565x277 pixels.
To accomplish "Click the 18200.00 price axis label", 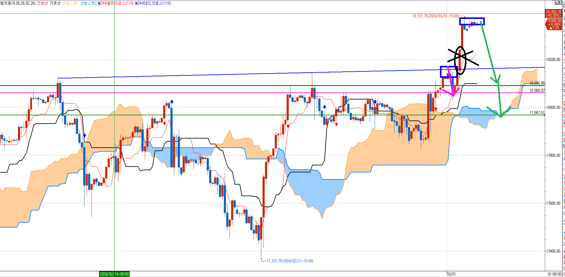I will pyautogui.click(x=553, y=59).
